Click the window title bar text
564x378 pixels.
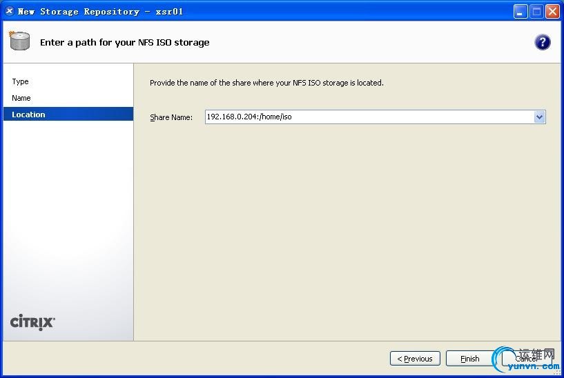pyautogui.click(x=100, y=12)
